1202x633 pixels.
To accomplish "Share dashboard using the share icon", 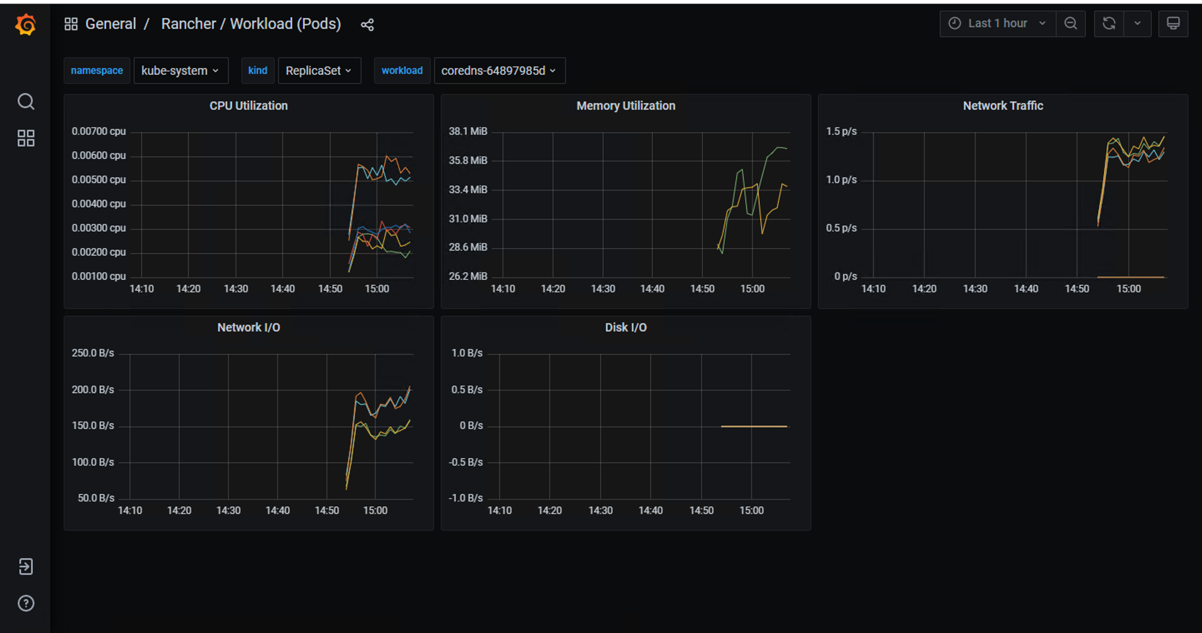I will coord(367,25).
